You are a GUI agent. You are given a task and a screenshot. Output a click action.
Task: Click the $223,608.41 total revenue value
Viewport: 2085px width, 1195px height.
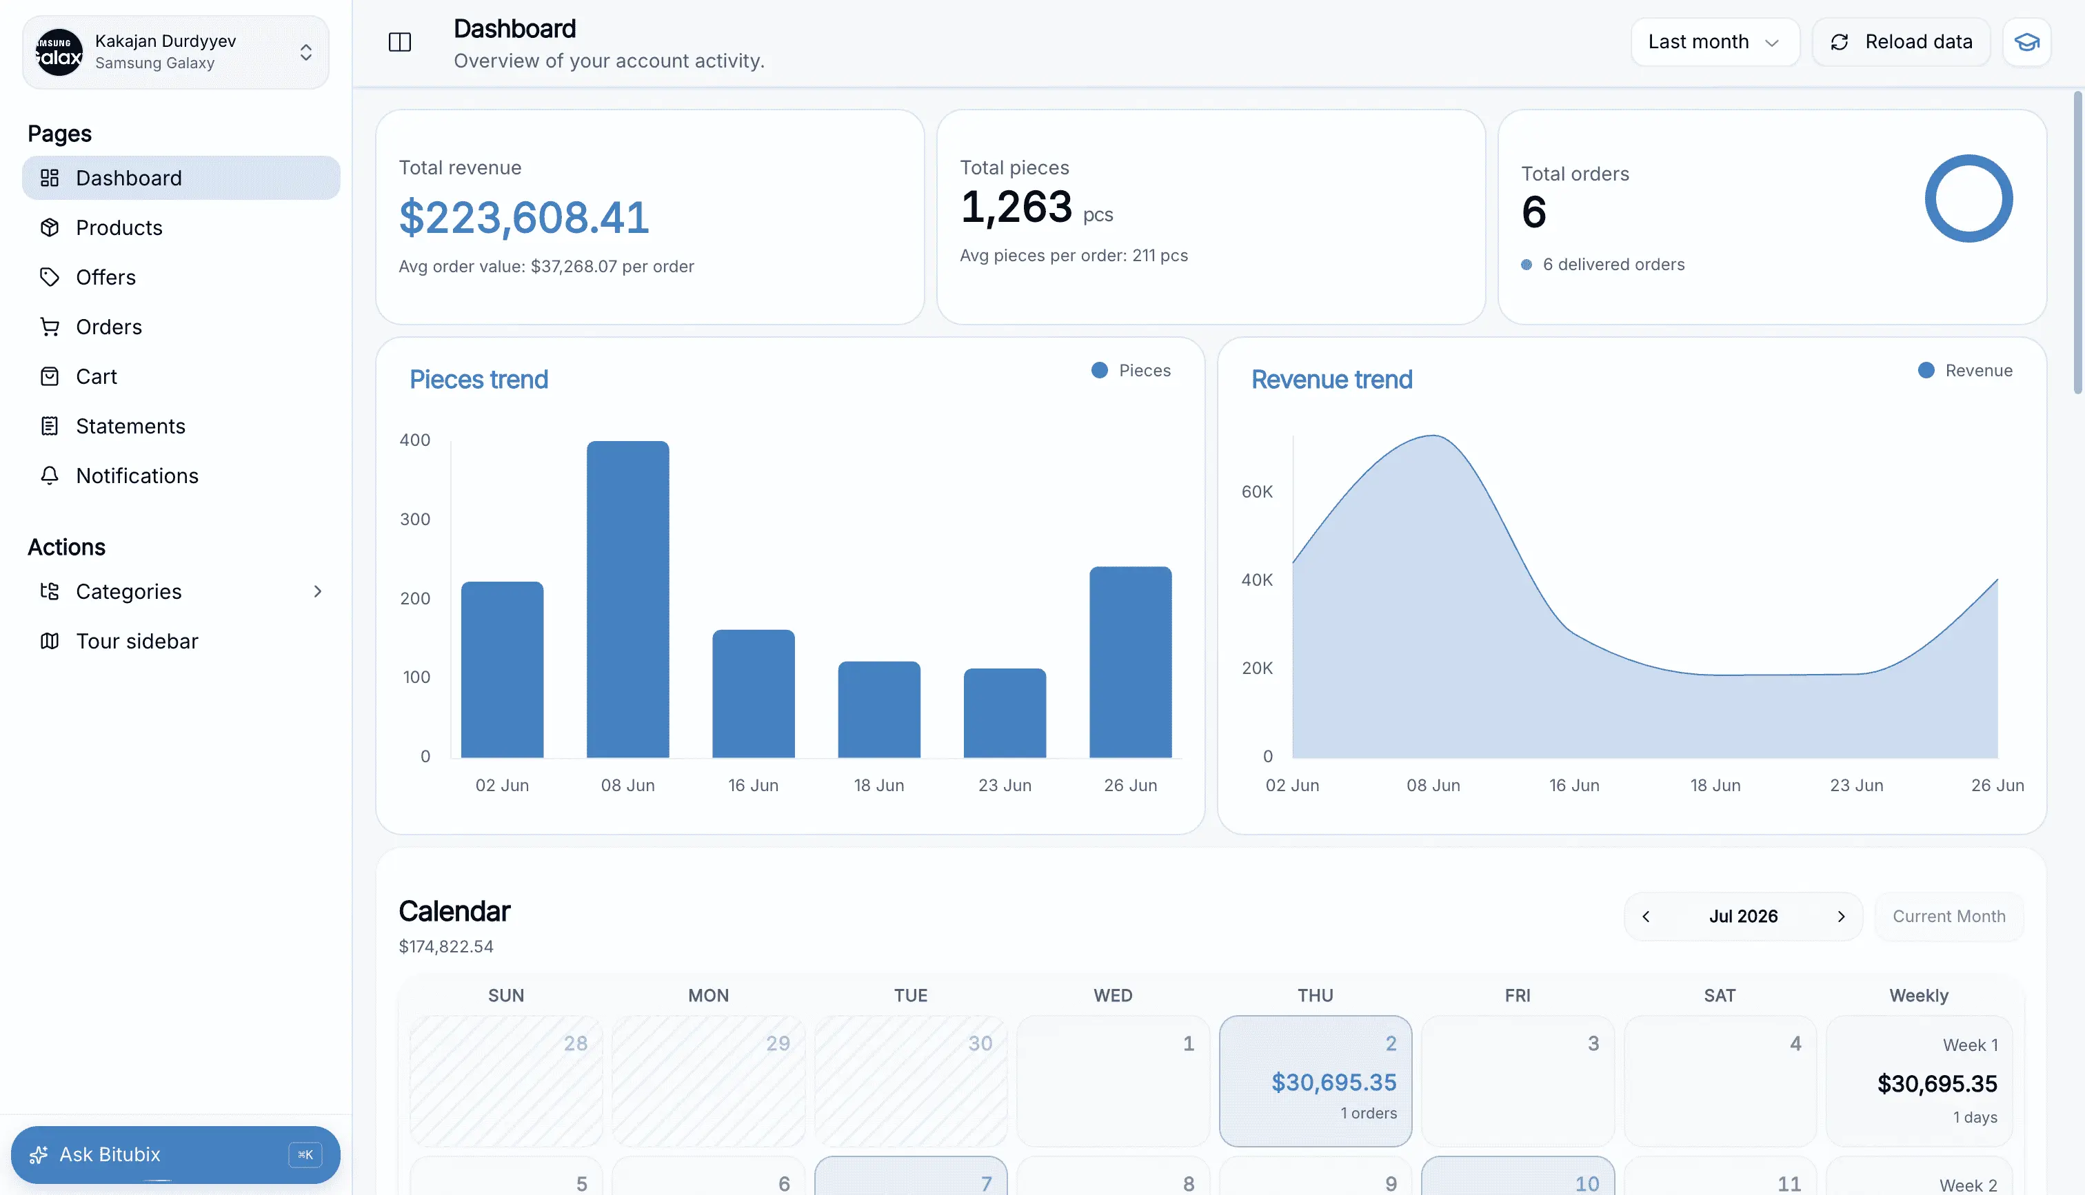point(524,218)
